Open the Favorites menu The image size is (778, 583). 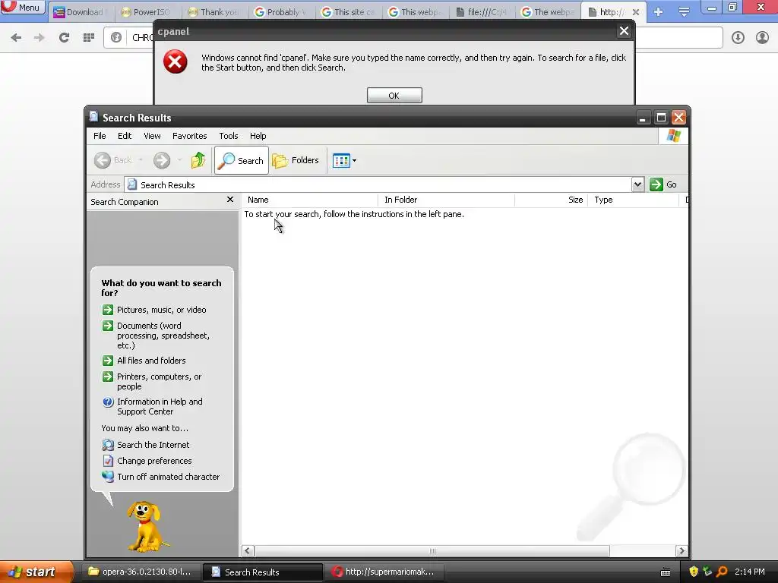point(189,136)
